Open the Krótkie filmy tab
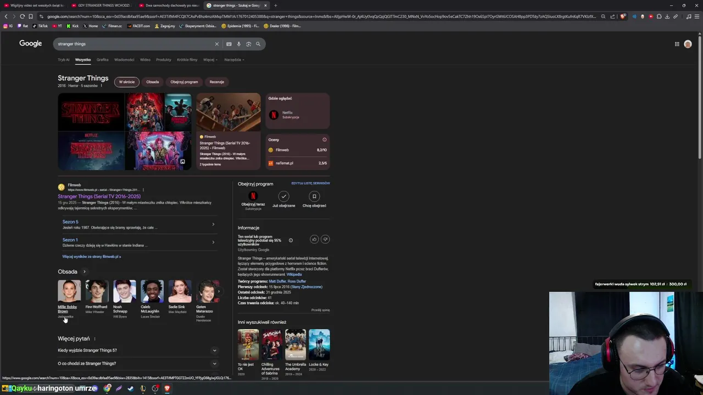Screen dimensions: 703x395 pyautogui.click(x=187, y=60)
